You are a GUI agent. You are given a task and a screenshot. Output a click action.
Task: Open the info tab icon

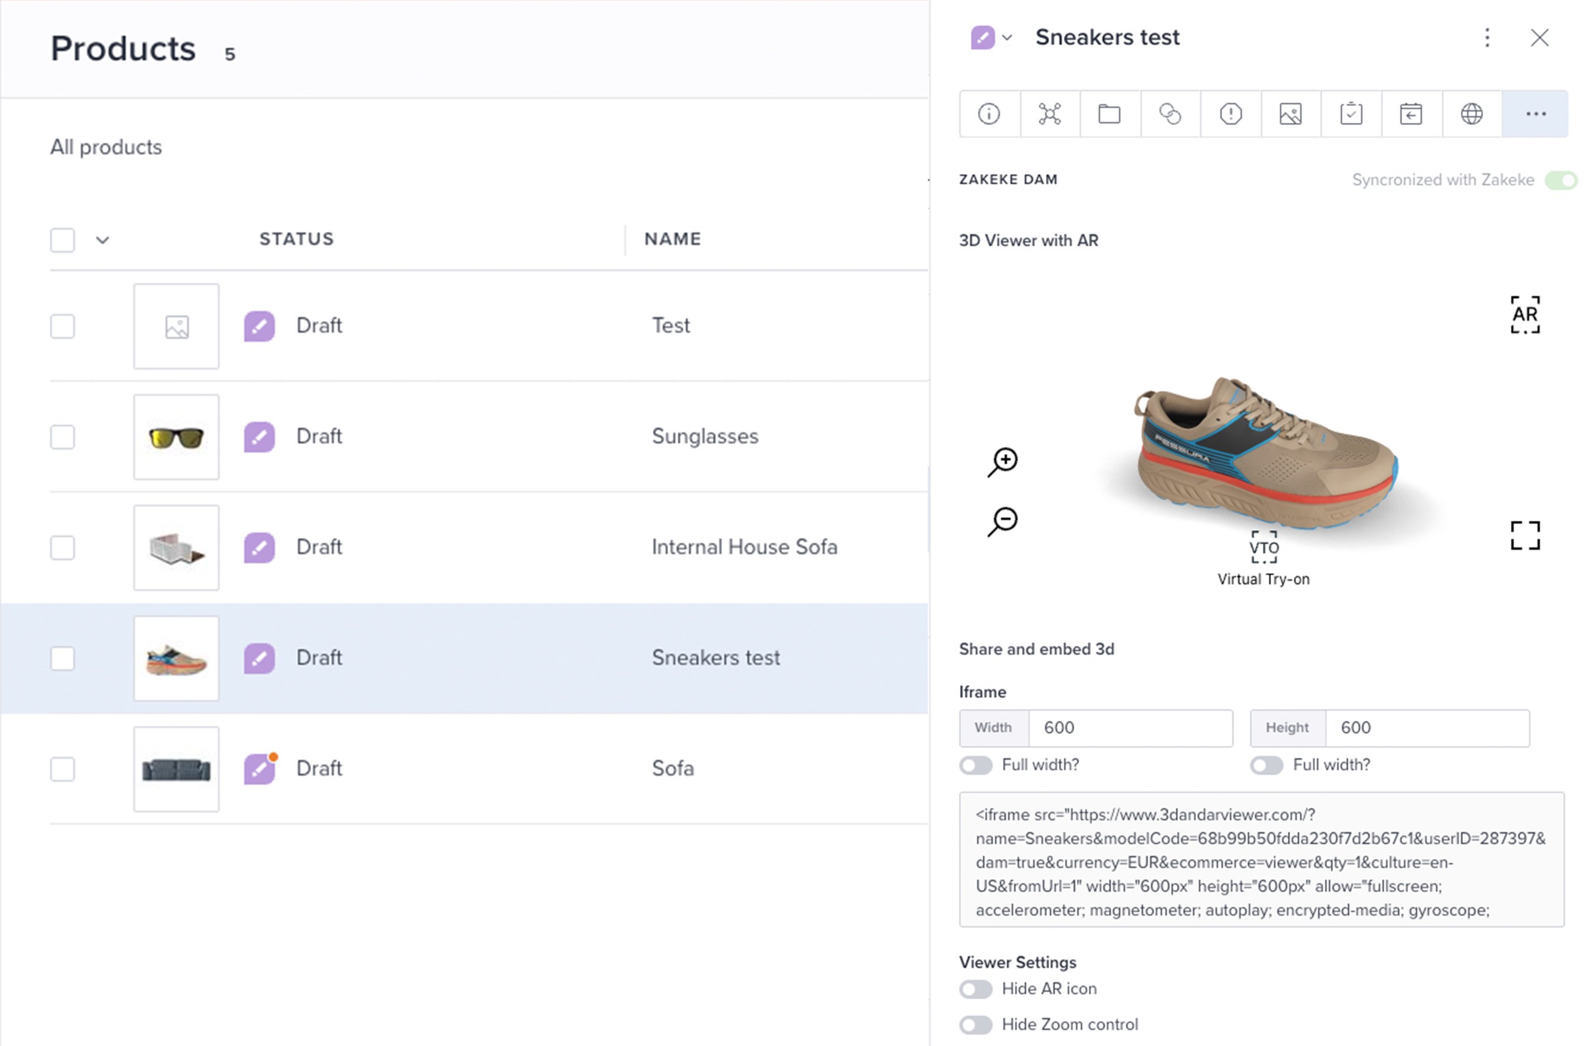coord(989,113)
